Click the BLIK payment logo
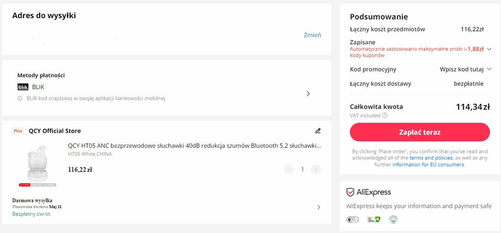Screen dimensions: 501x233 (23, 87)
